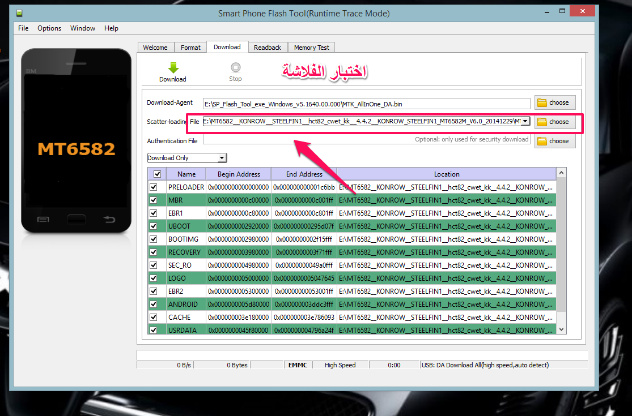
Task: Select the Download tab
Action: (227, 47)
